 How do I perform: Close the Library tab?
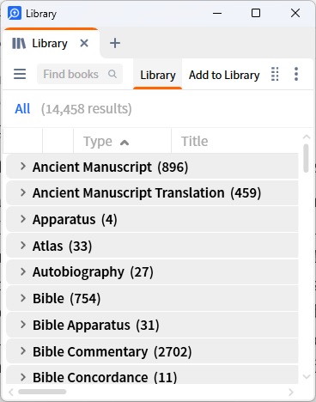coord(84,43)
